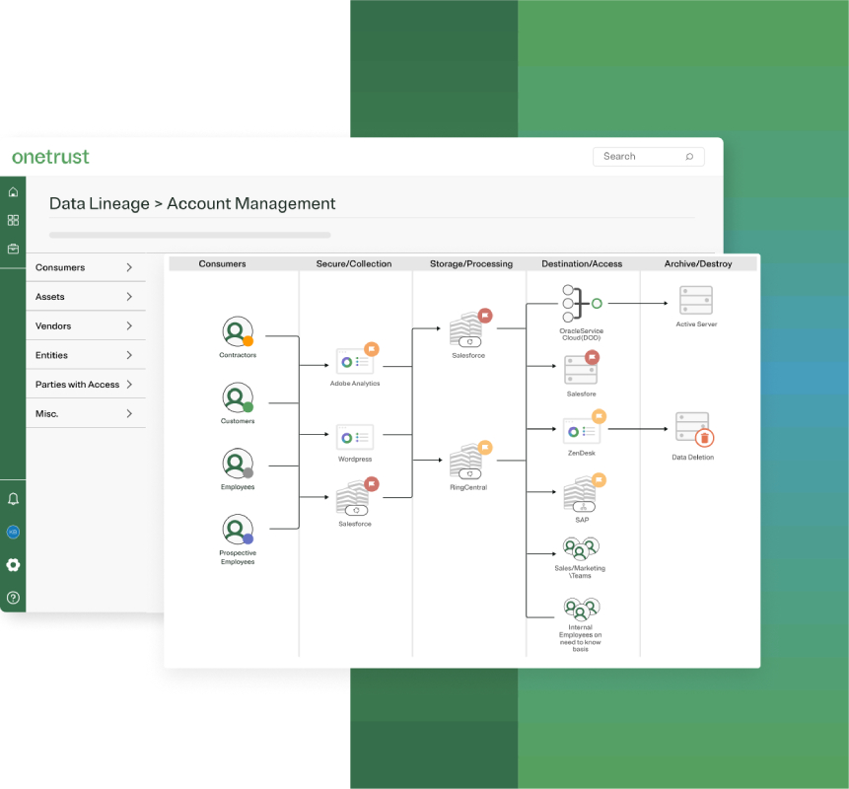849x789 pixels.
Task: Open help question mark icon
Action: [13, 598]
